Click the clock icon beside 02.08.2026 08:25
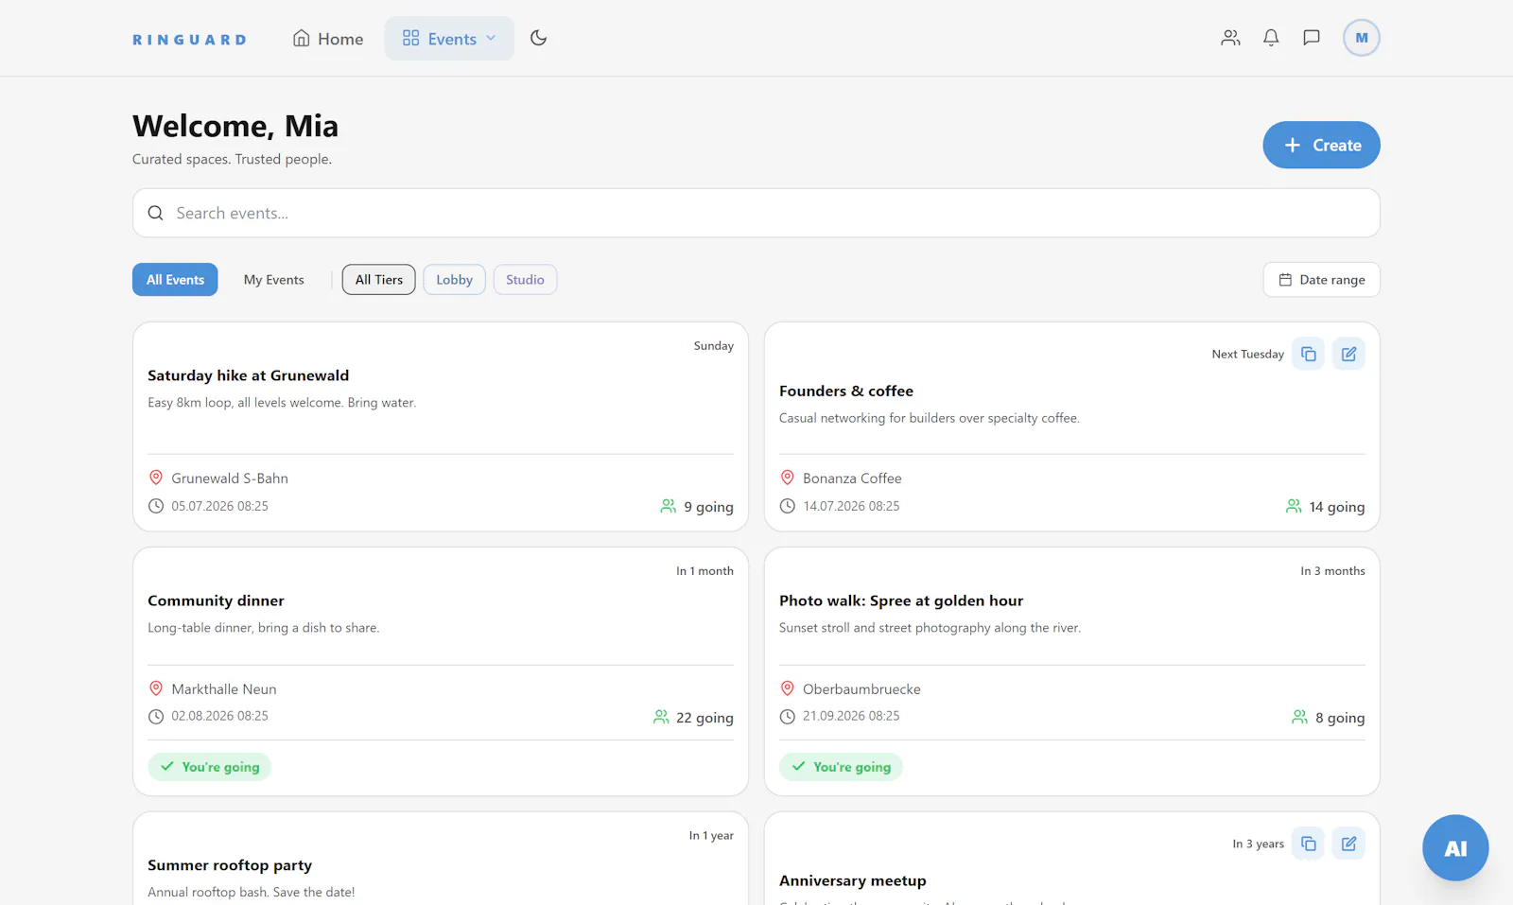1513x905 pixels. (156, 716)
